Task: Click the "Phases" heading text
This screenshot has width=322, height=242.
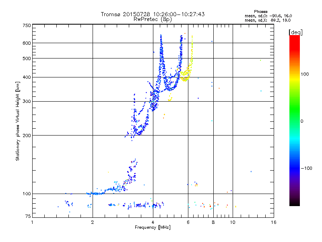Action: 260,12
